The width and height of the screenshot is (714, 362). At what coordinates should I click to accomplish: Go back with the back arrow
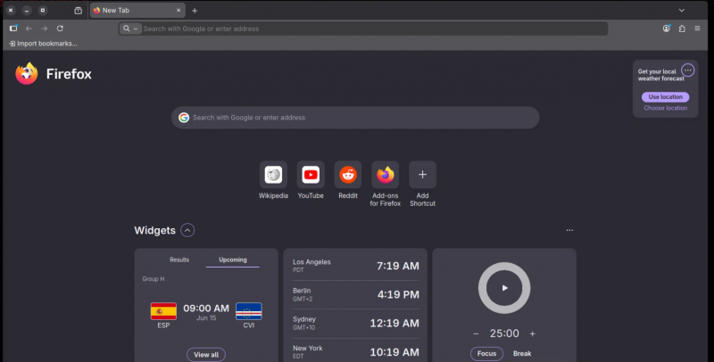29,29
